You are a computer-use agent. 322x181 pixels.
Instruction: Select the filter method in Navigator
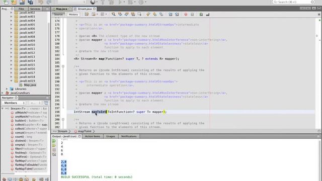tap(29, 149)
